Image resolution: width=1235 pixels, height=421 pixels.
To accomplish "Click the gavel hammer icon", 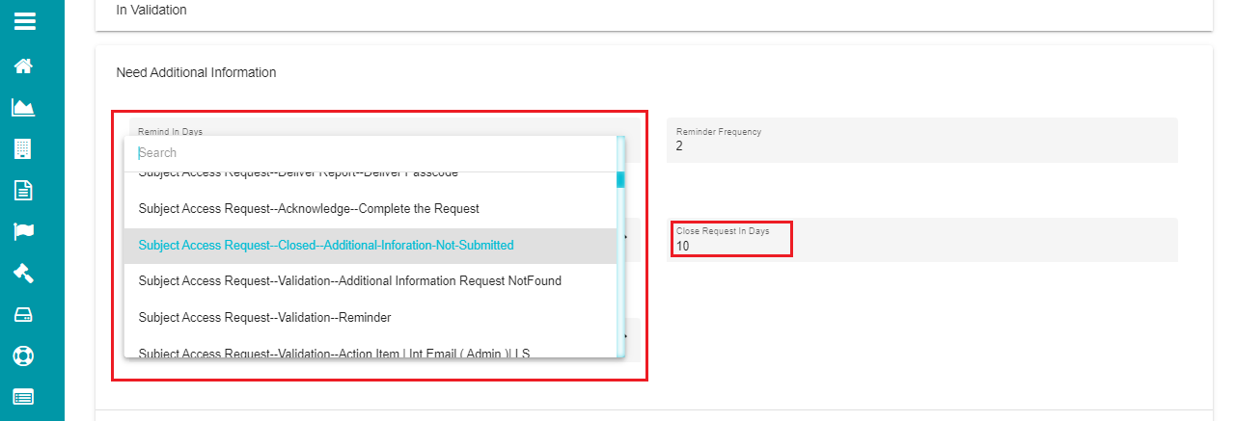I will (x=24, y=273).
